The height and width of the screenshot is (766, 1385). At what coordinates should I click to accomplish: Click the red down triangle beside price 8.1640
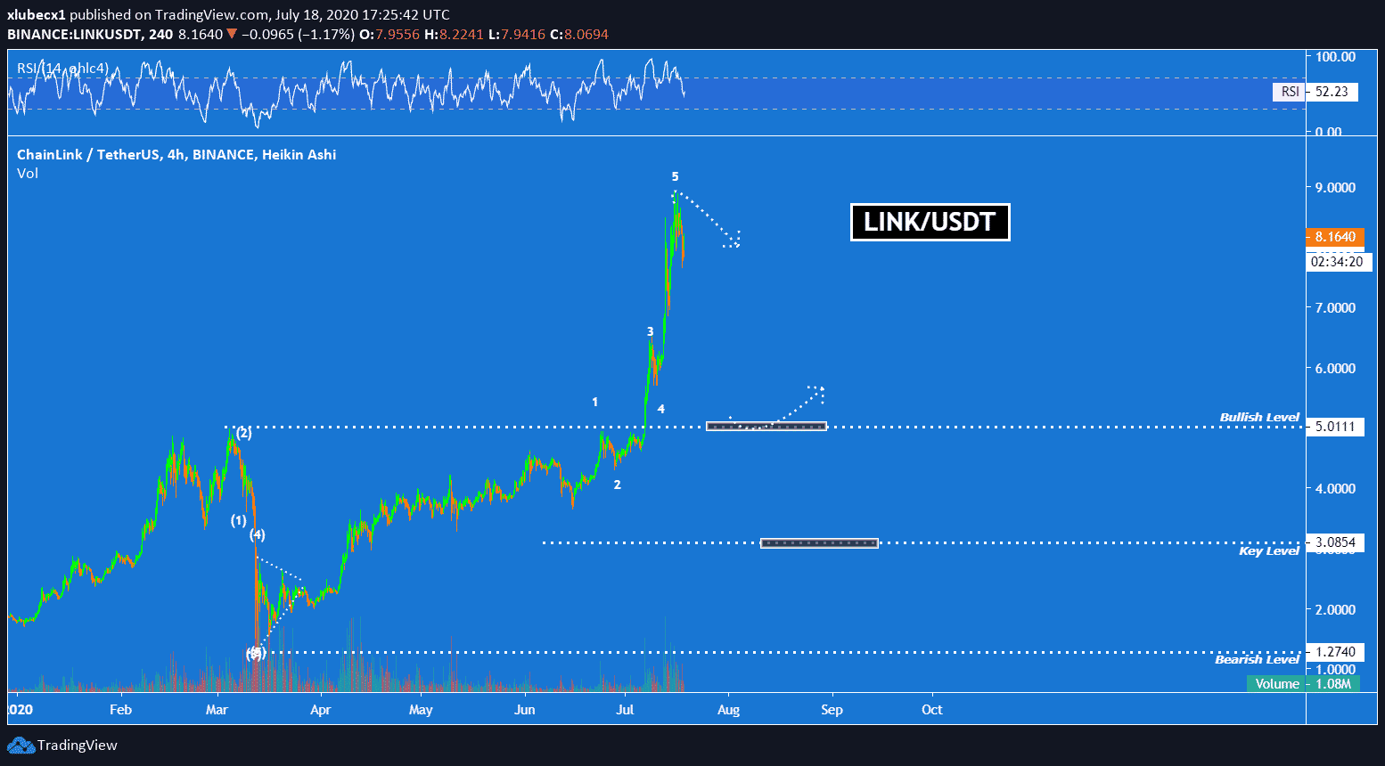click(232, 34)
